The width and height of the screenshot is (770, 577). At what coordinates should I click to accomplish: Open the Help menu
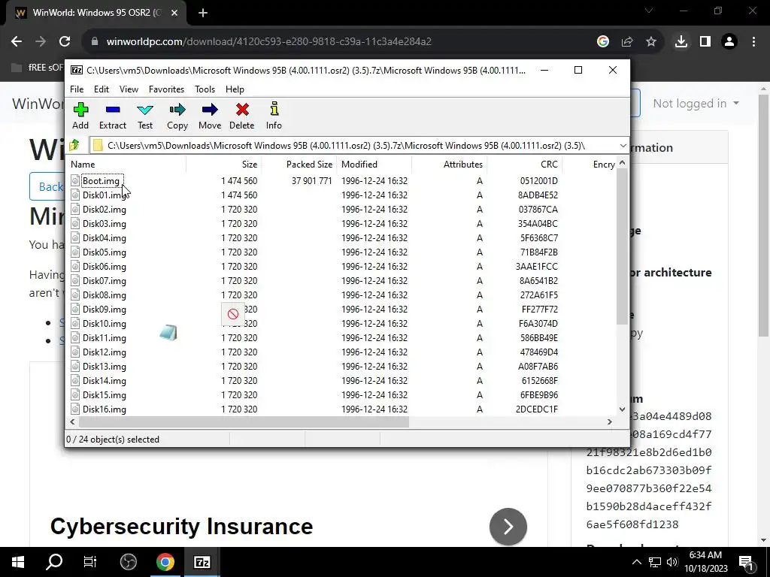(x=235, y=89)
